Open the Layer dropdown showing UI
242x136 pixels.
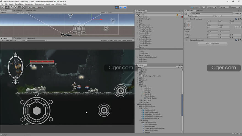[230, 16]
